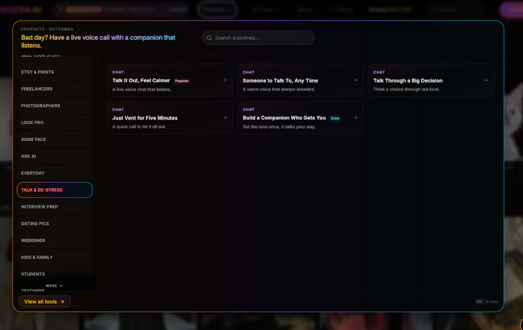
Task: Select Same Face category
Action: [55, 139]
